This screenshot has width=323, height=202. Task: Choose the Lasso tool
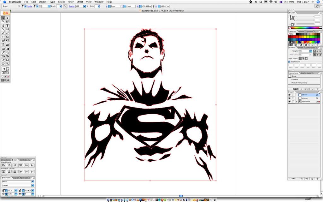click(8, 22)
